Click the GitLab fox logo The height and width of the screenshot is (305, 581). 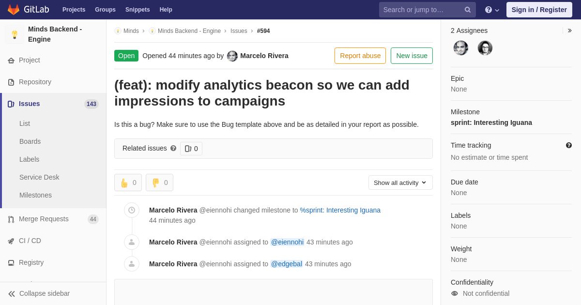click(x=14, y=10)
